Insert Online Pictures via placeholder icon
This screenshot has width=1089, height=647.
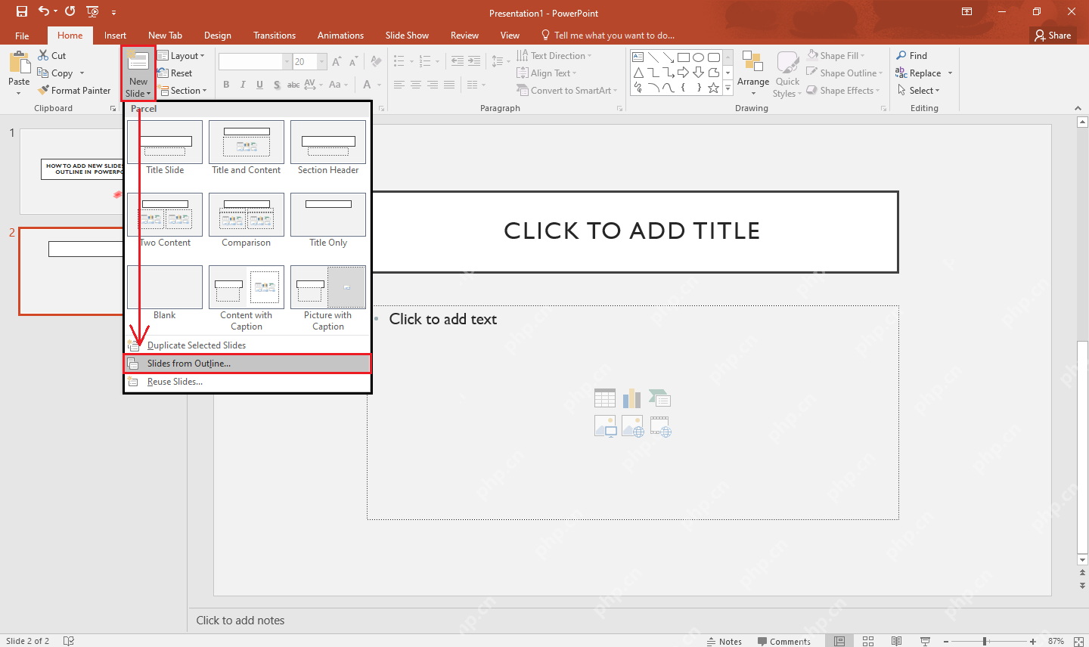632,426
